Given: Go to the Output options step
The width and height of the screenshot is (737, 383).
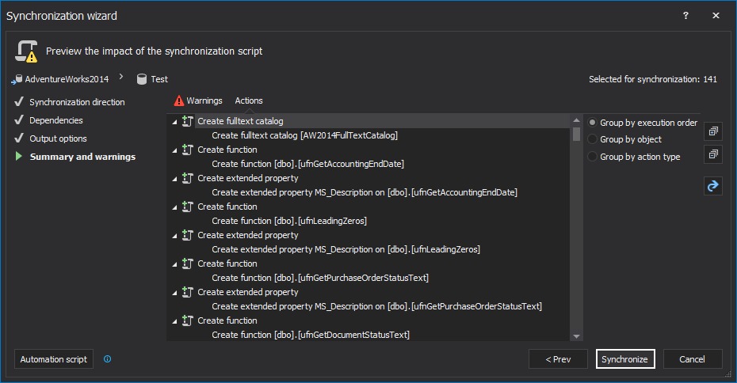Looking at the screenshot, I should (x=58, y=138).
